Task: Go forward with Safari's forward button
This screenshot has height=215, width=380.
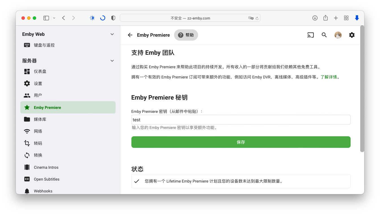Action: pyautogui.click(x=73, y=18)
